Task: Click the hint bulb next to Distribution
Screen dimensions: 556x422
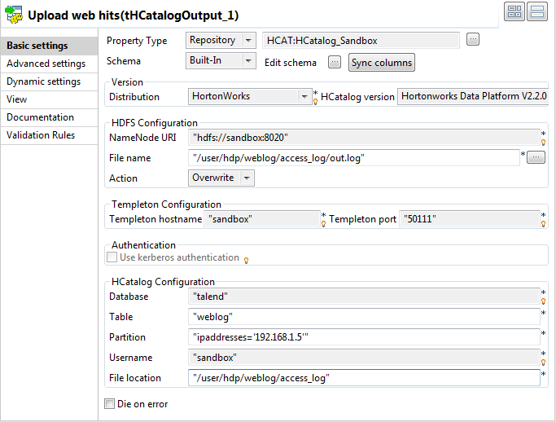Action: coord(315,100)
